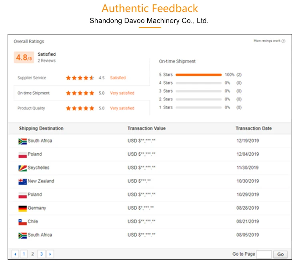This screenshot has width=300, height=269.
Task: Click the date 10/29/2019
Action: (x=248, y=194)
